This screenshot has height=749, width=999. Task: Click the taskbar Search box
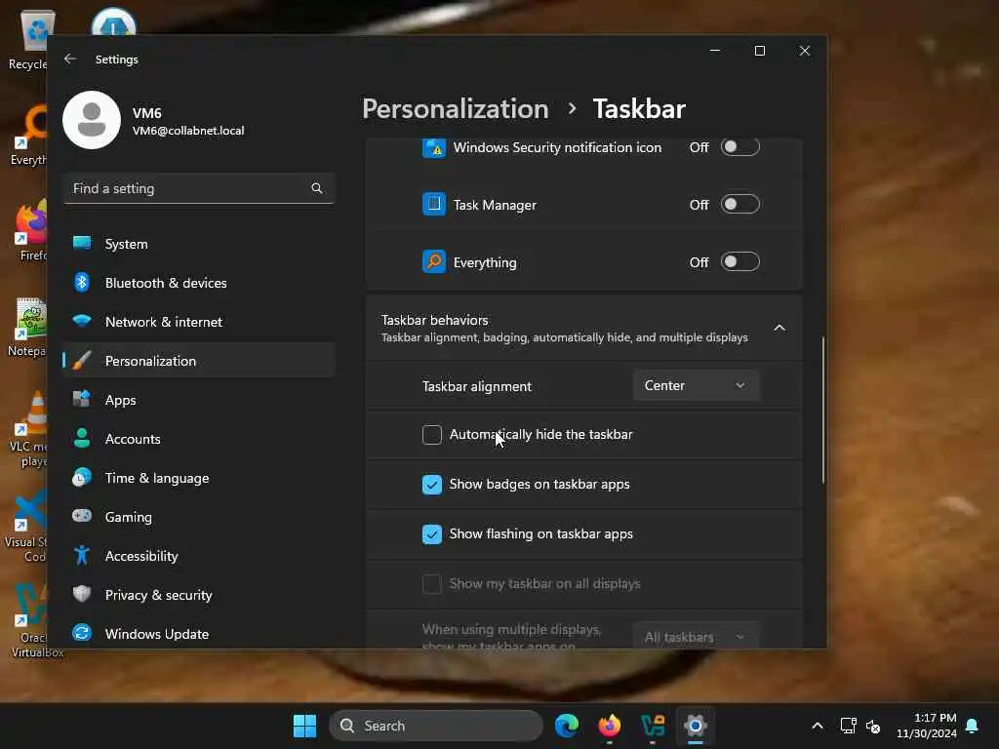pyautogui.click(x=436, y=726)
